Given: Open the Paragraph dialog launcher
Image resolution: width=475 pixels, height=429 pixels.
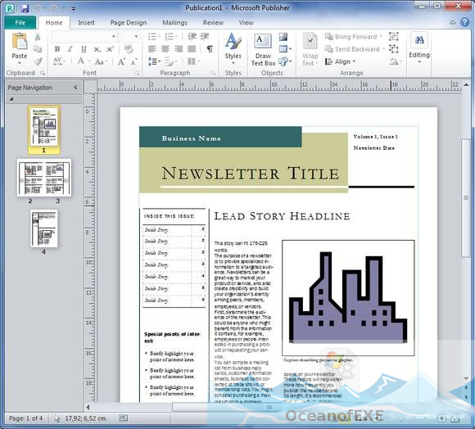Looking at the screenshot, I should 213,73.
